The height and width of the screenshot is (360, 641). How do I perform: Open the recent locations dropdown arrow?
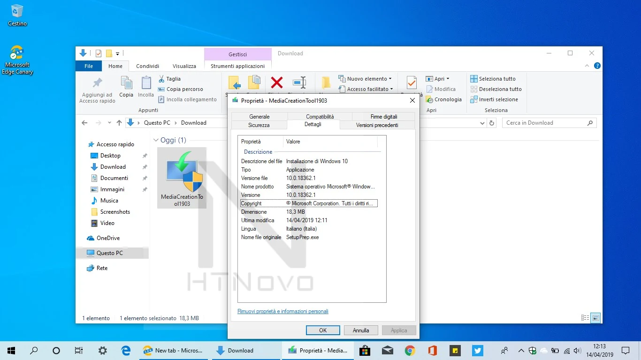109,123
